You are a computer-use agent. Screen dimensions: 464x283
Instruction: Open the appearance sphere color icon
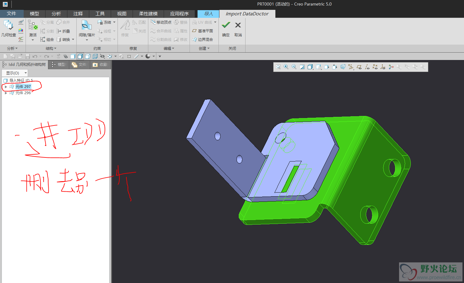pos(148,56)
